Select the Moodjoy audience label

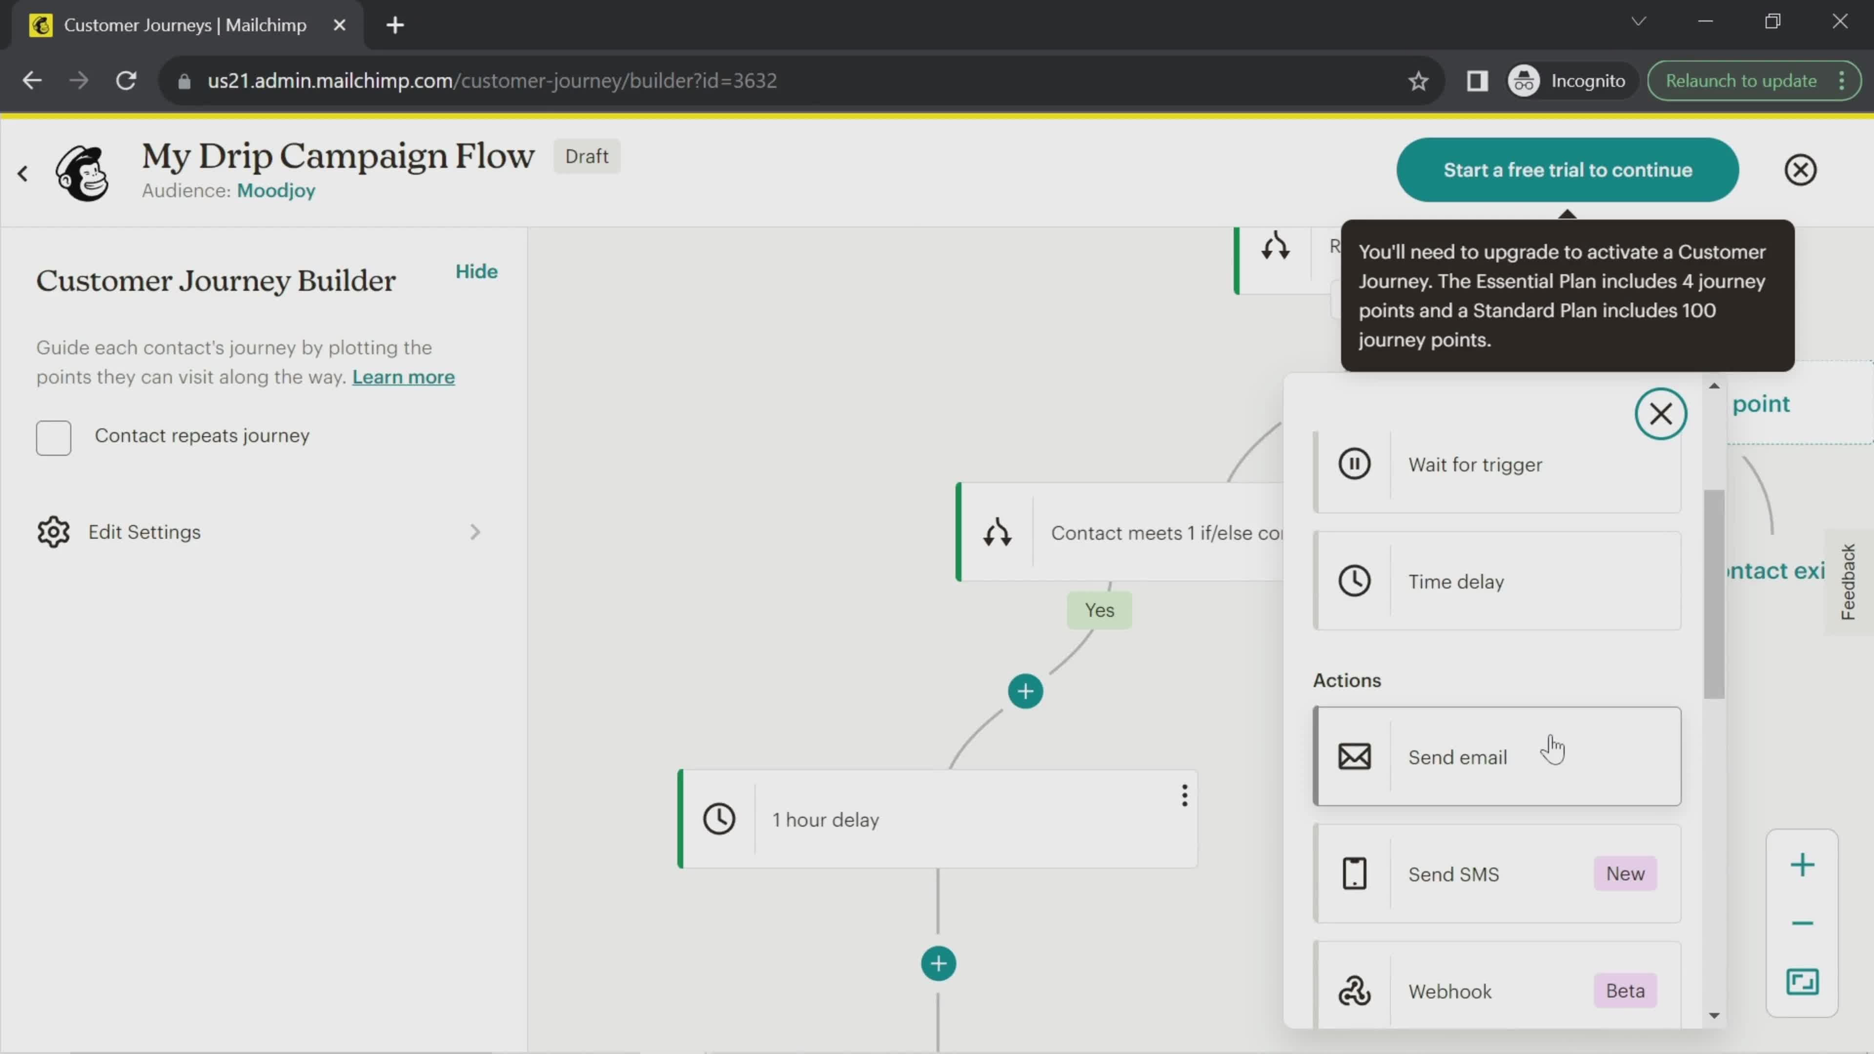[275, 190]
